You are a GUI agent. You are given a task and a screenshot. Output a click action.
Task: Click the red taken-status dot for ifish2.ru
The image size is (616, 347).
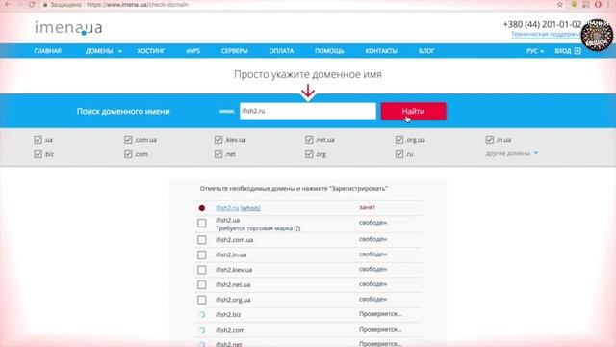202,208
